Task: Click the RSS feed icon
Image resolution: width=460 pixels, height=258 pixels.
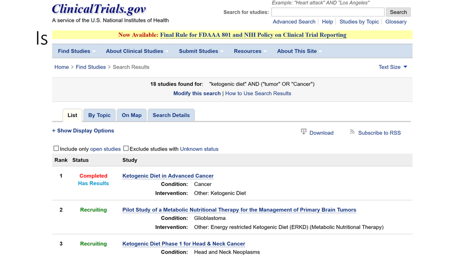Action: [352, 132]
